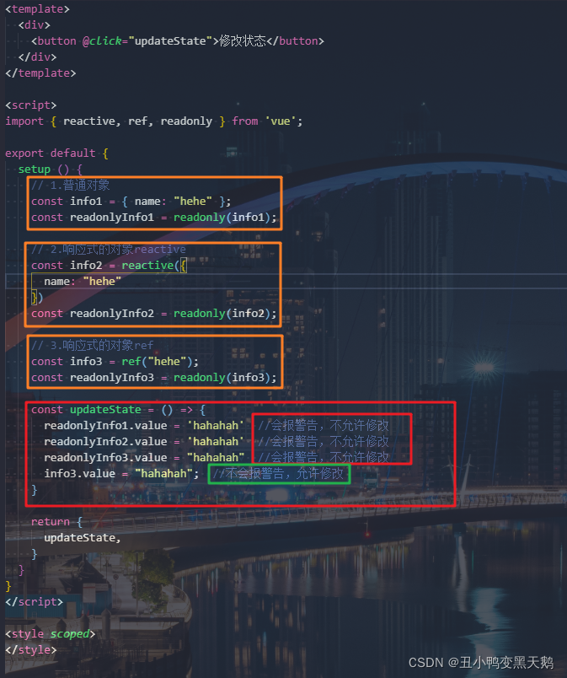Viewport: 567px width, 678px height.
Task: Click the readonlyInfo3.value assignment
Action: pos(144,457)
